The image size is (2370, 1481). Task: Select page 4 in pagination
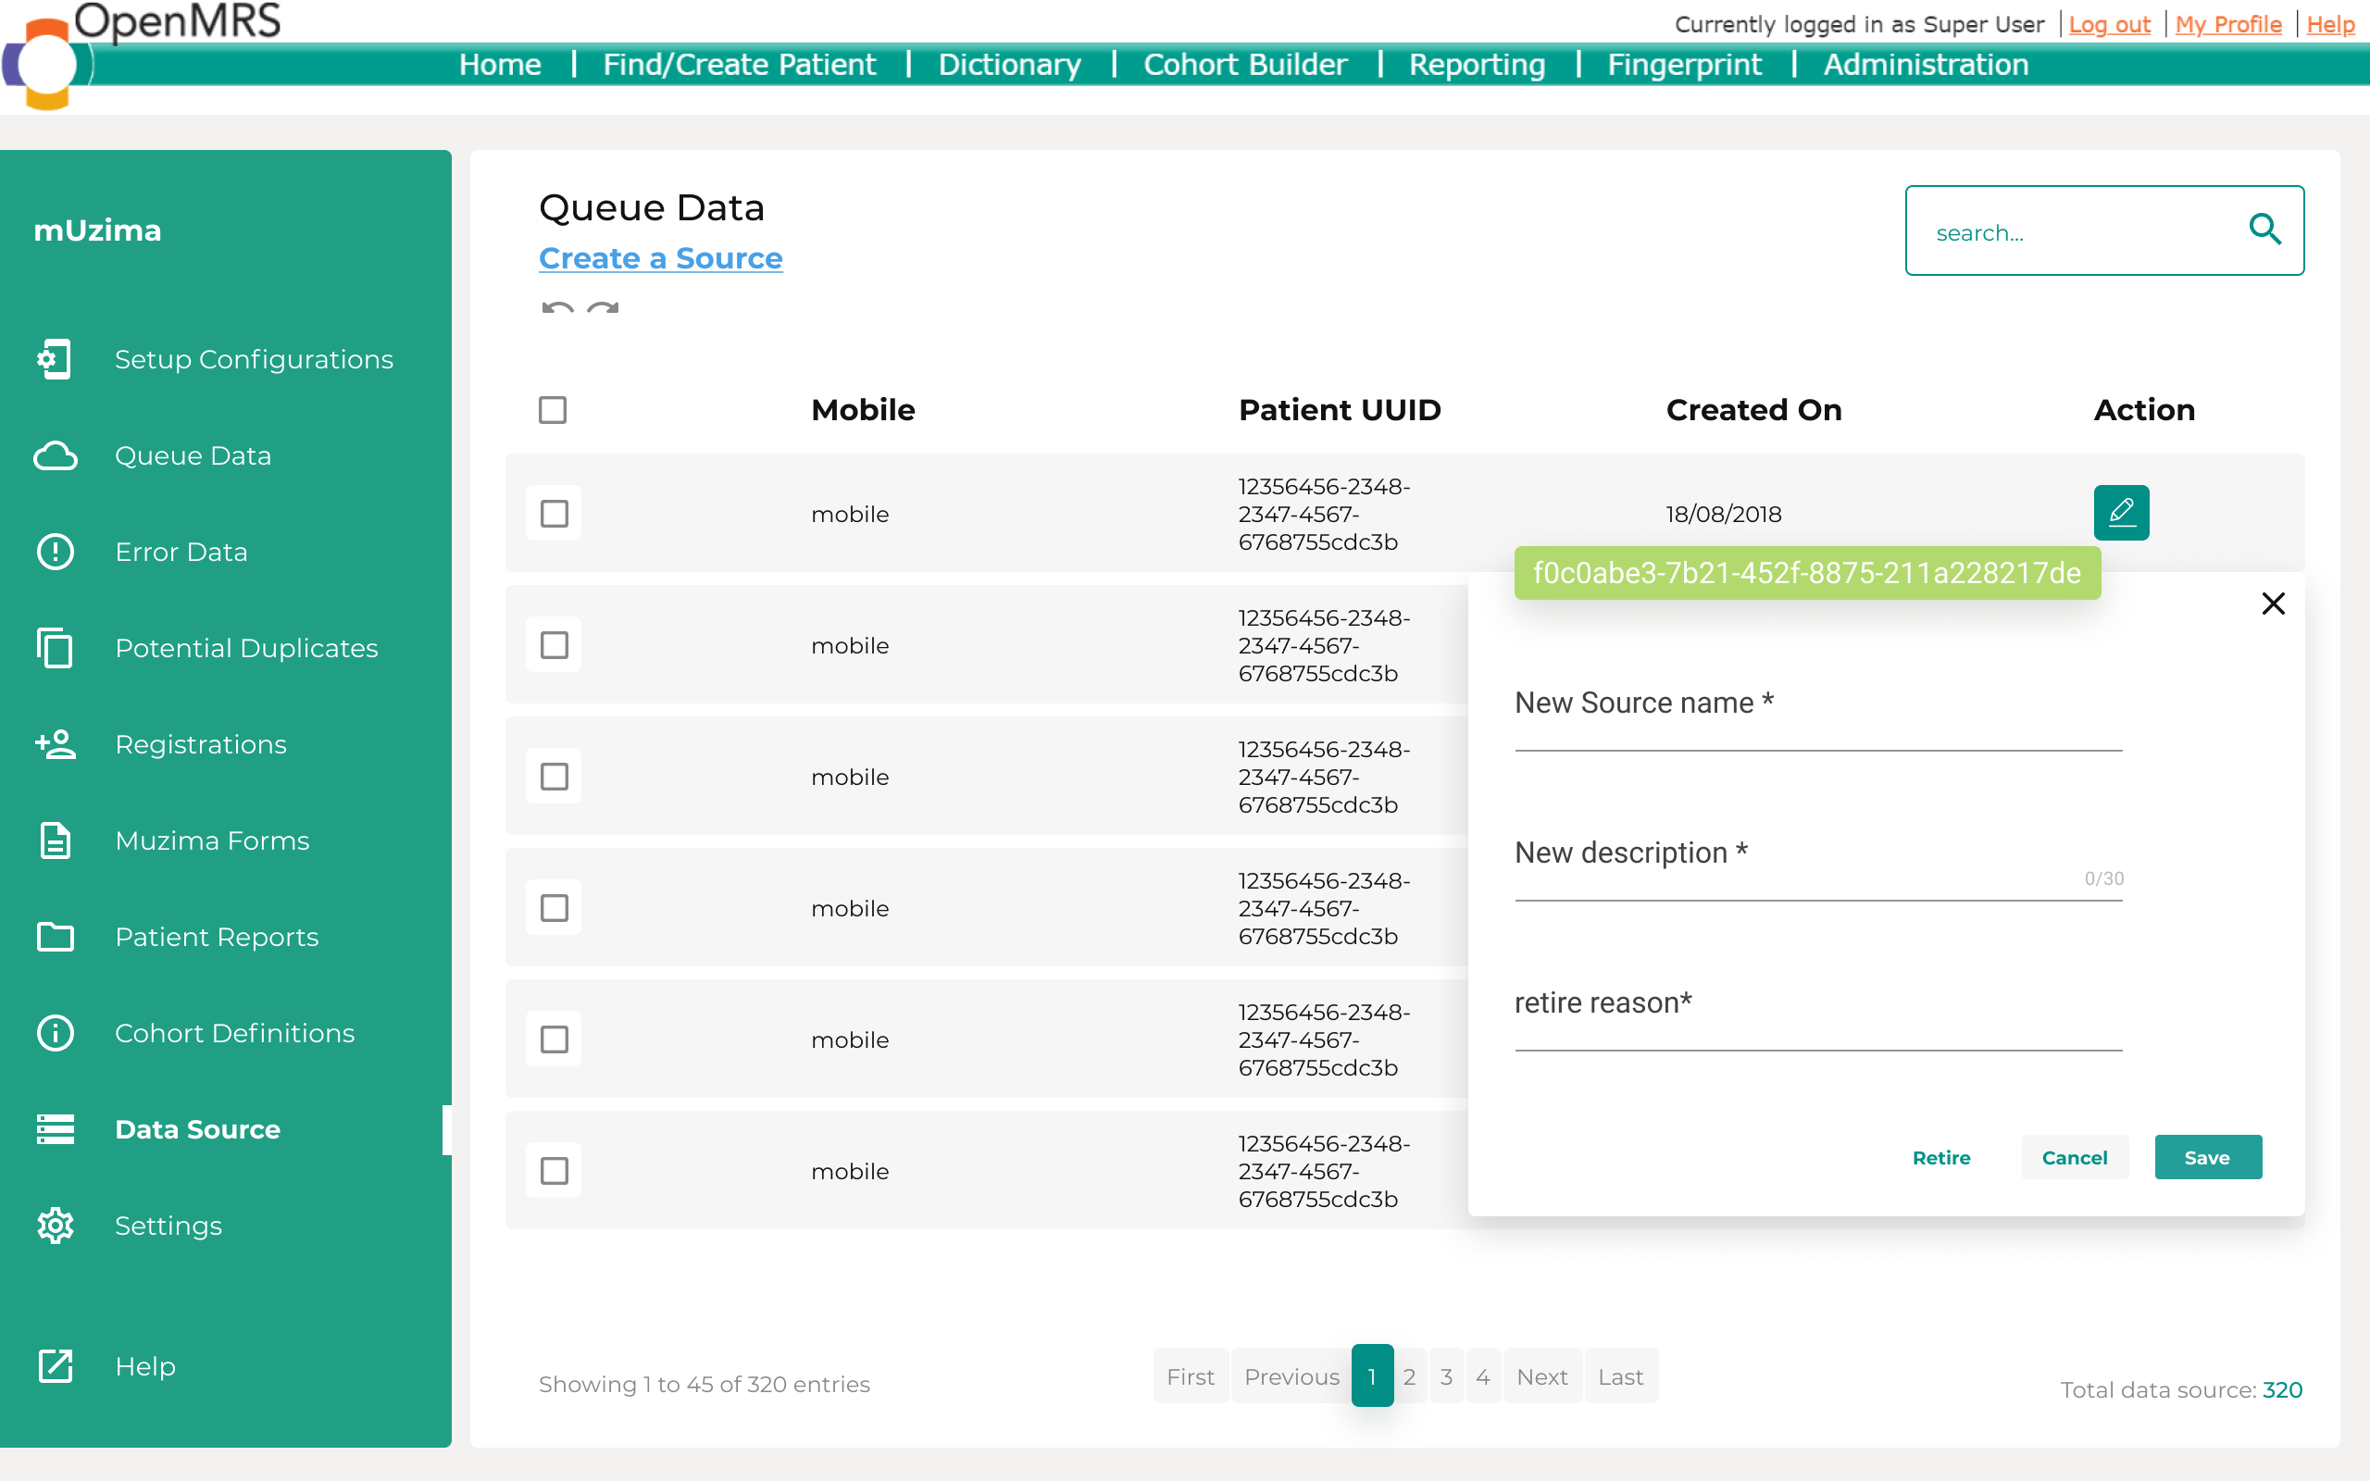point(1483,1376)
